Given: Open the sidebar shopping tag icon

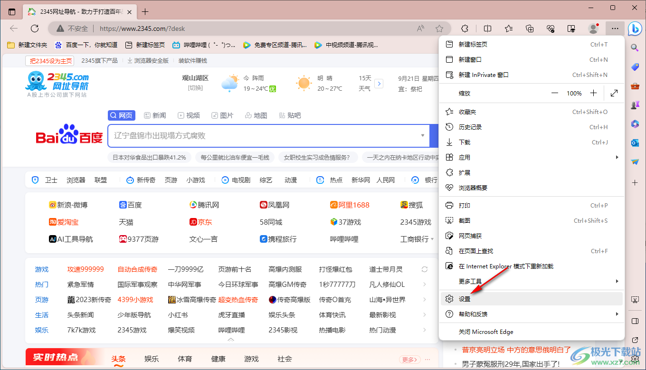Looking at the screenshot, I should [x=635, y=67].
